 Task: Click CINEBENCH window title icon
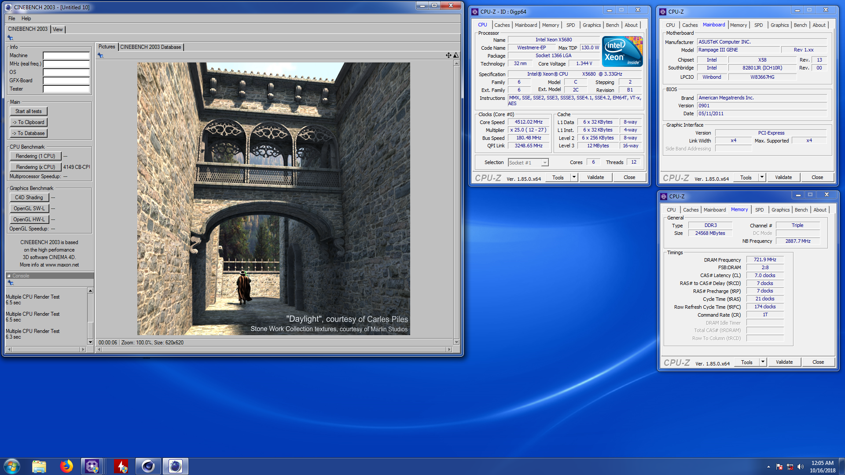8,7
